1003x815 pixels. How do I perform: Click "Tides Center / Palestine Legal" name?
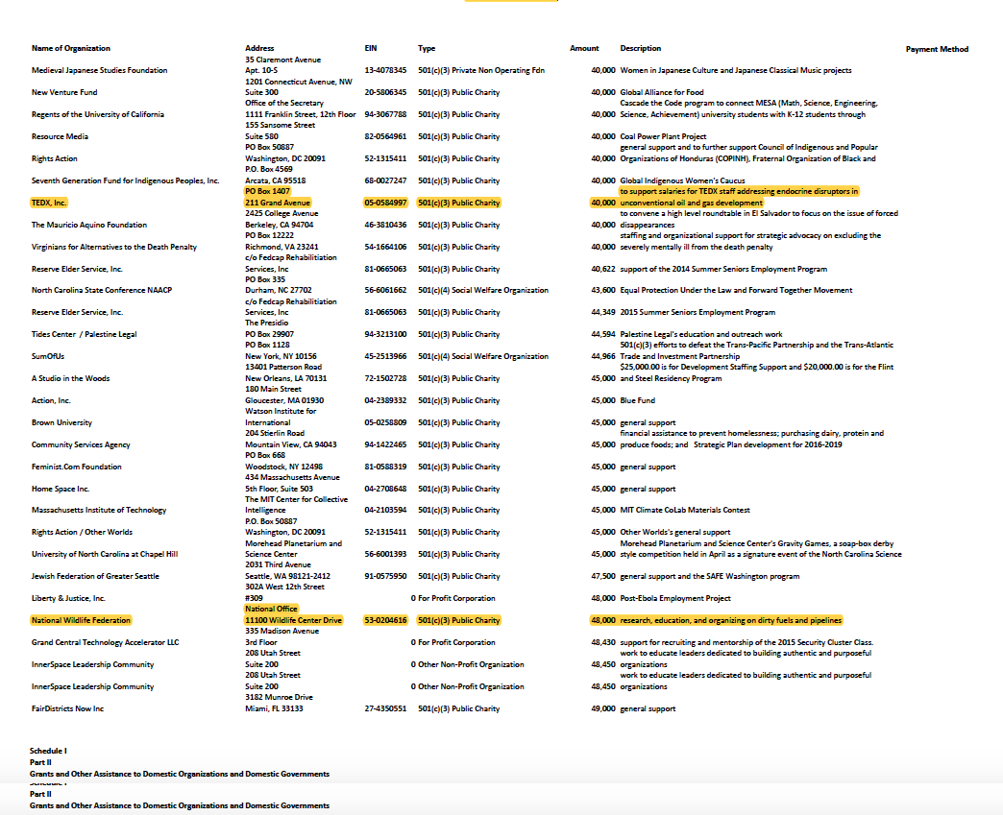84,334
